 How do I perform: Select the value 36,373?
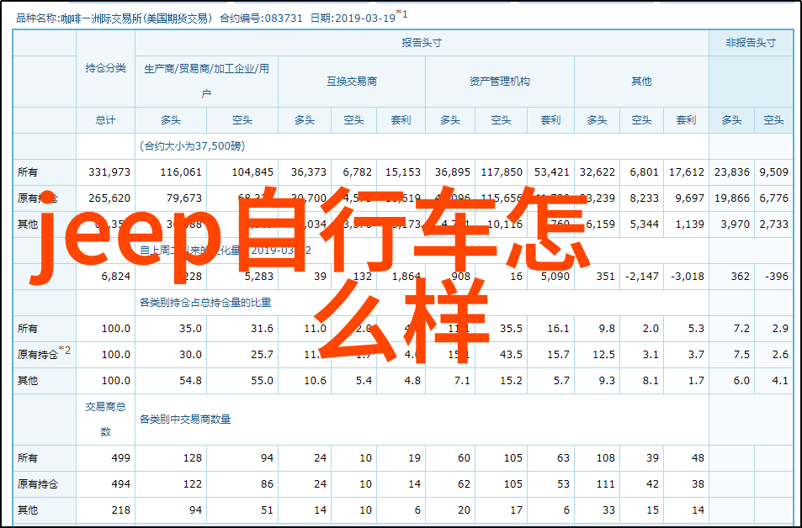point(309,172)
